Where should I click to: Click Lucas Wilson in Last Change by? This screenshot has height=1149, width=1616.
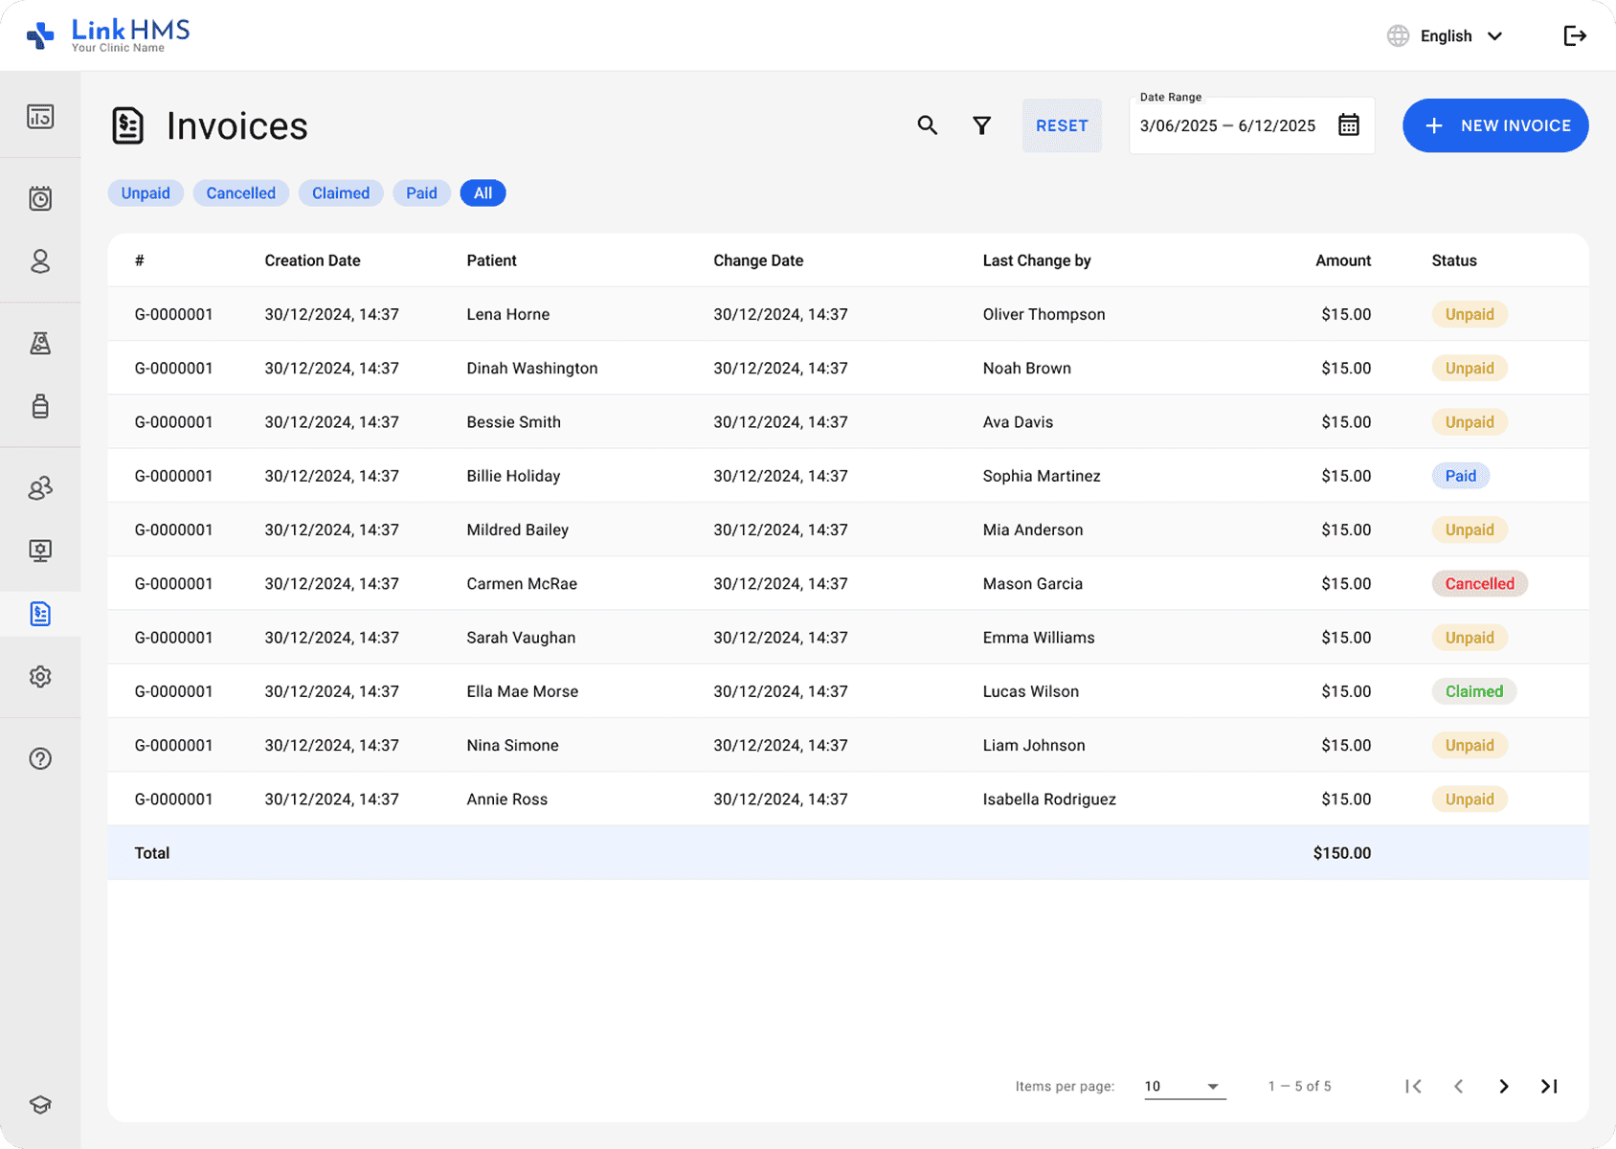(1031, 691)
